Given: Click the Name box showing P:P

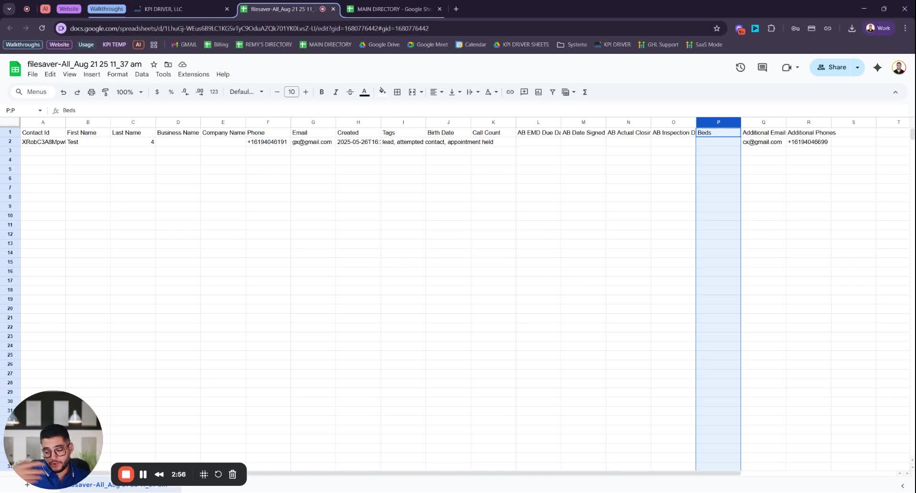Looking at the screenshot, I should [x=23, y=111].
